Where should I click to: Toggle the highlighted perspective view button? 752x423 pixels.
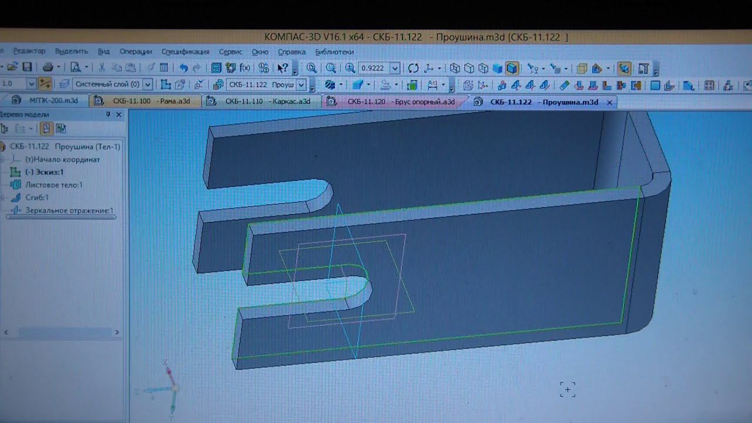(x=624, y=69)
